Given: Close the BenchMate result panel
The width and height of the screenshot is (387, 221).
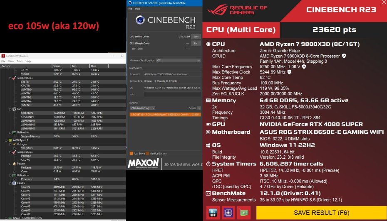Looking at the screenshot, I should click(384, 2).
